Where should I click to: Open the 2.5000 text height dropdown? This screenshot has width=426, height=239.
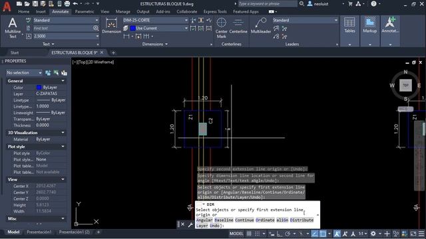(66, 36)
